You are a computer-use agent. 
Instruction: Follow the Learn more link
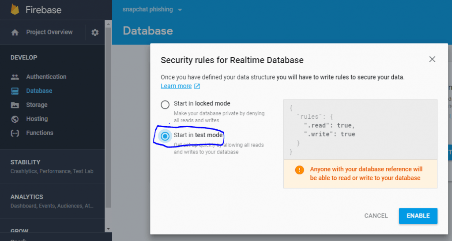tap(176, 86)
